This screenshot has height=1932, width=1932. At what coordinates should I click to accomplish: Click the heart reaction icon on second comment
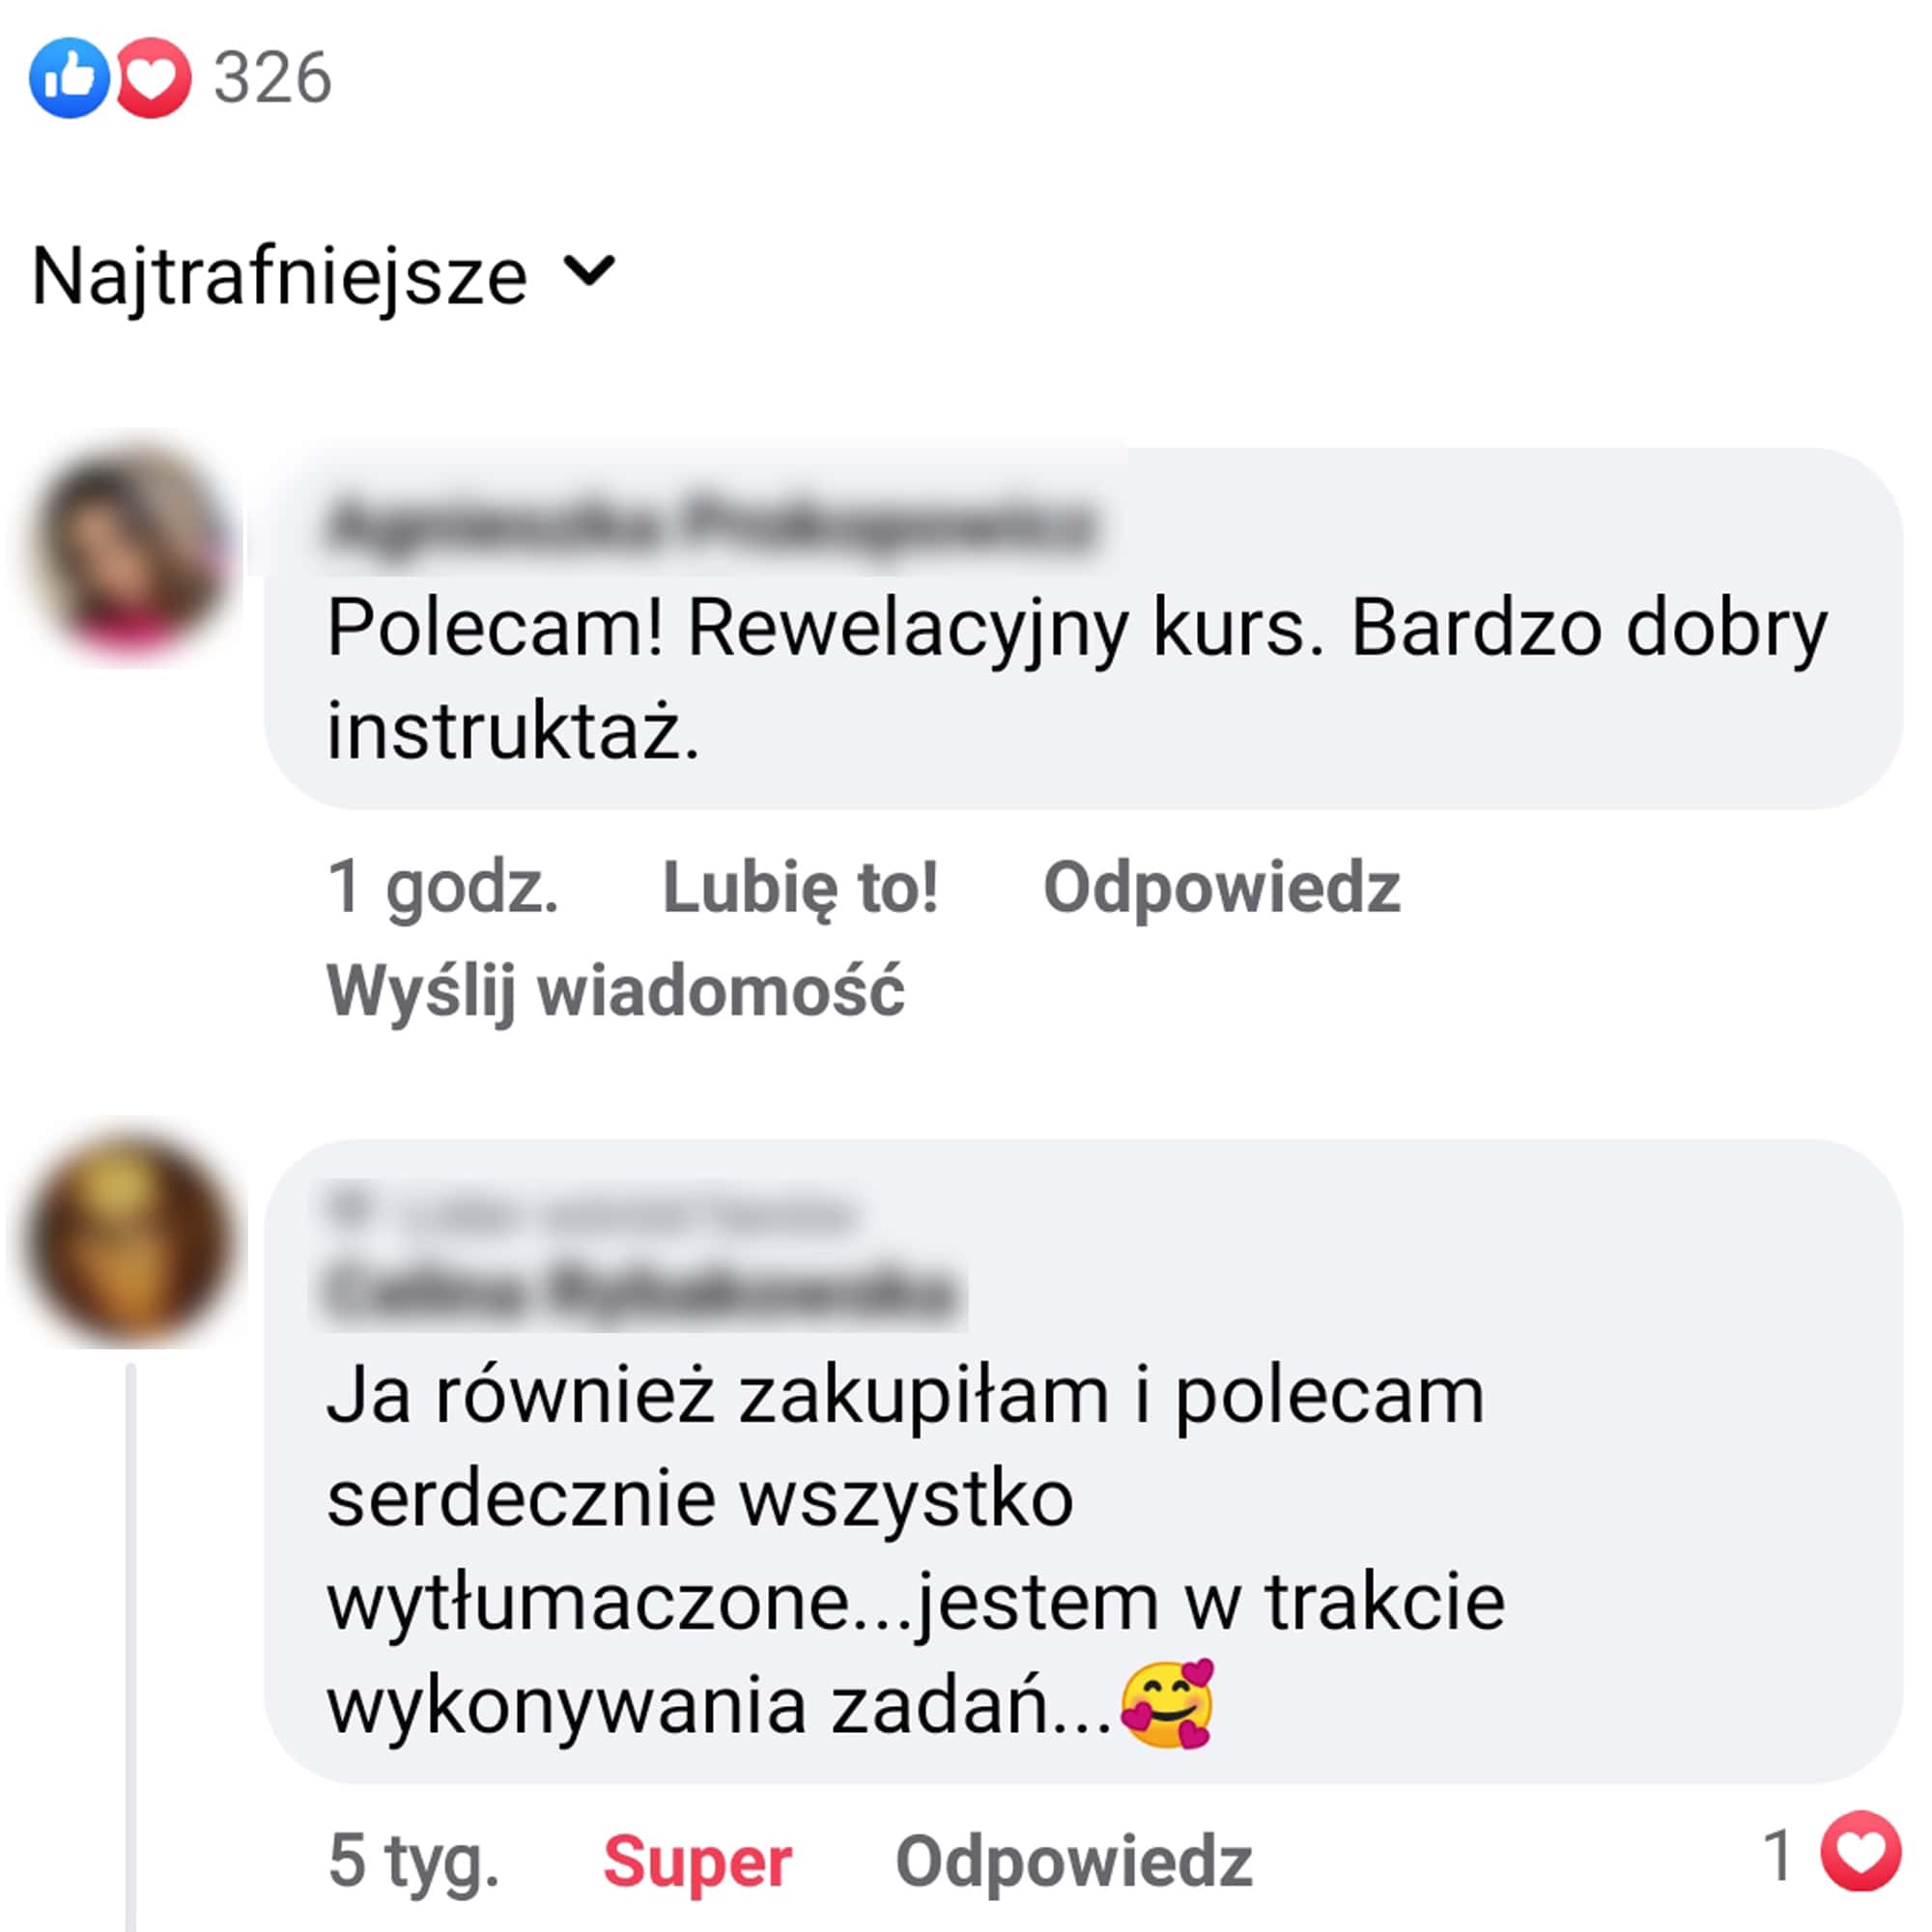pos(1860,1851)
